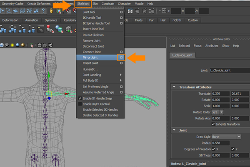Open Assume Preferred Angle option box
The height and width of the screenshot is (167, 250).
(x=121, y=92)
